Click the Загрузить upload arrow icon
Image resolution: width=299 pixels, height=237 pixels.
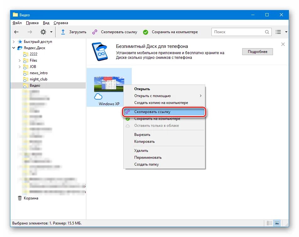point(63,32)
